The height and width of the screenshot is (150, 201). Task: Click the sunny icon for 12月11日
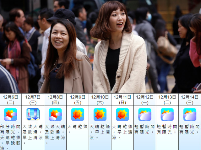tap(122, 114)
